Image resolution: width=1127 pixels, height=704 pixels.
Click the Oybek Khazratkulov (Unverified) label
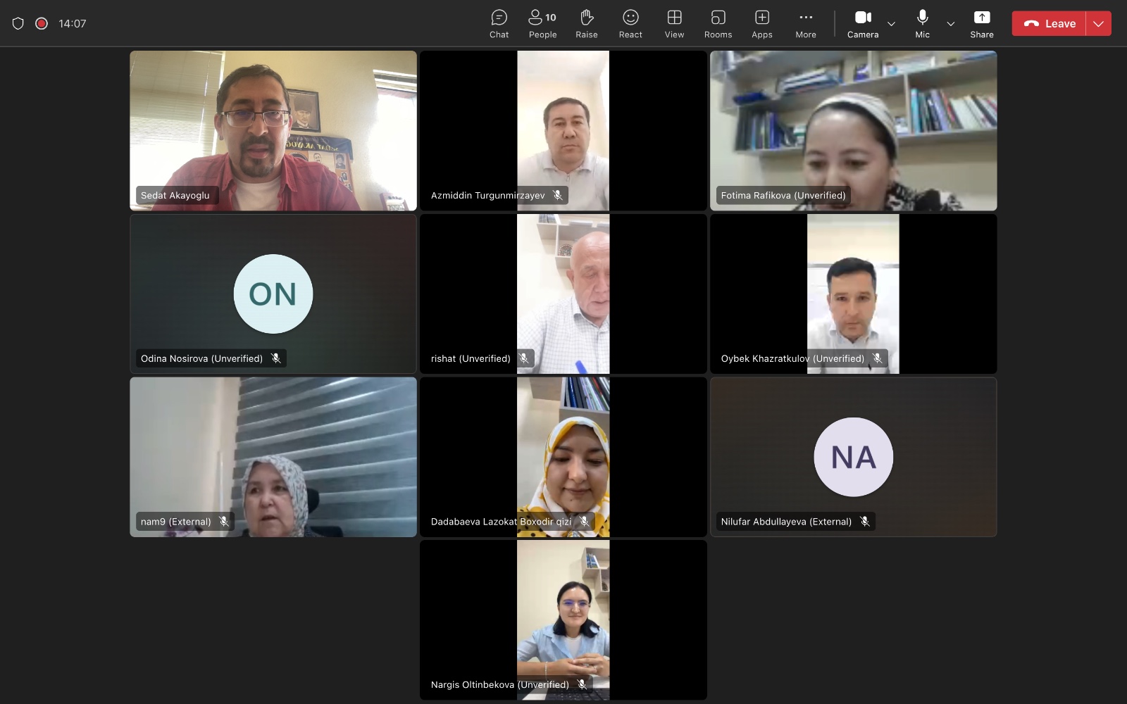point(792,358)
